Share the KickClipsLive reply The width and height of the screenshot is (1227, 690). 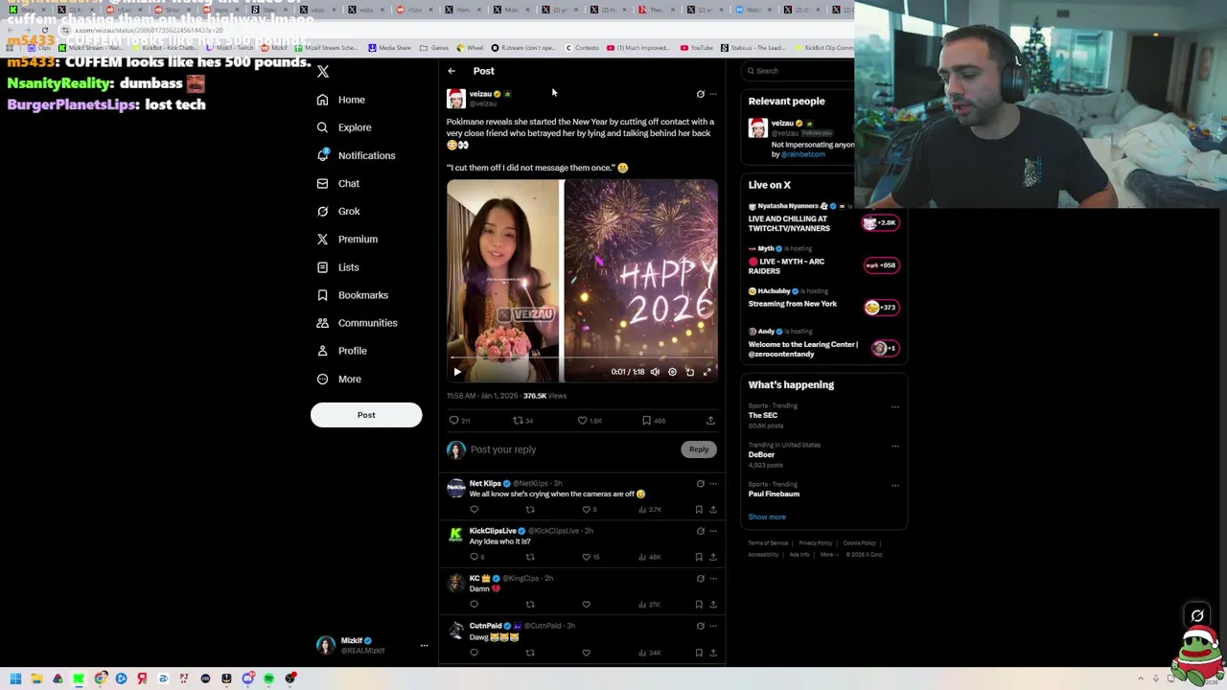pyautogui.click(x=713, y=557)
